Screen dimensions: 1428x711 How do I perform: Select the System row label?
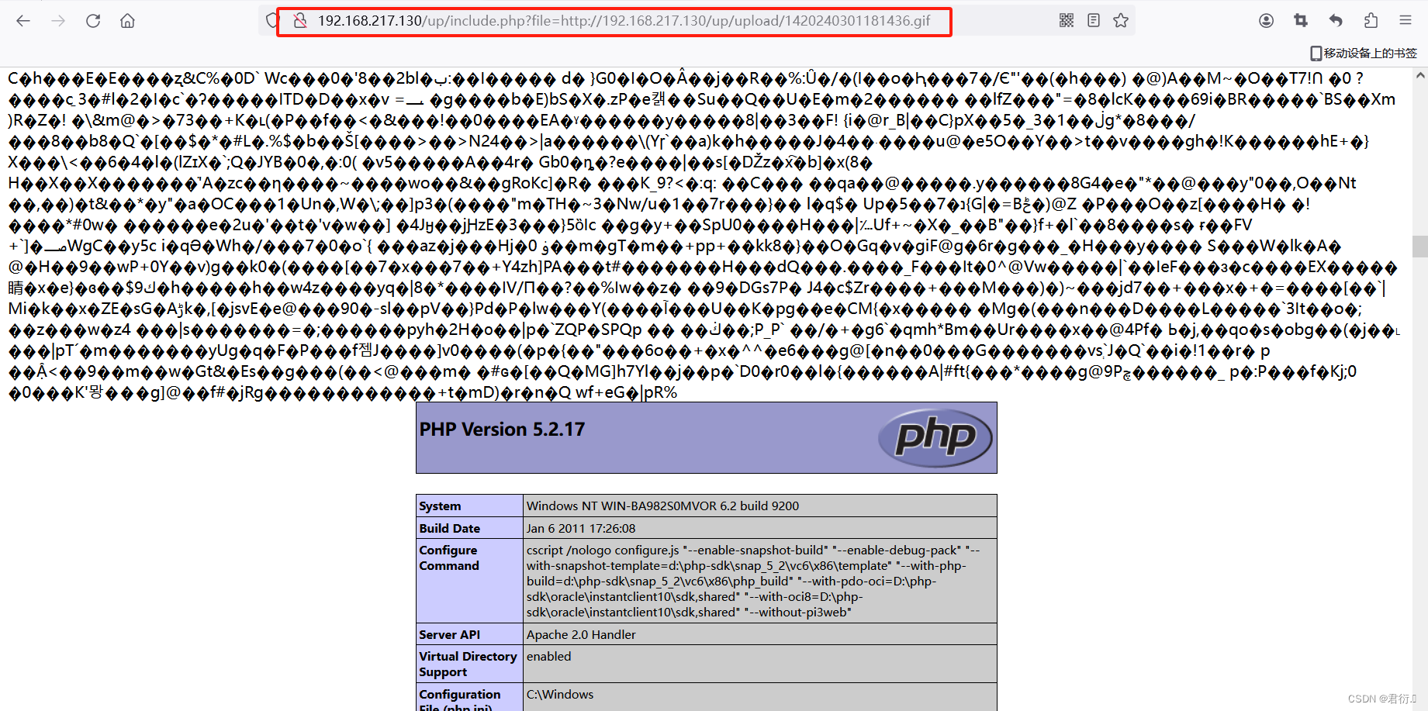tap(470, 506)
